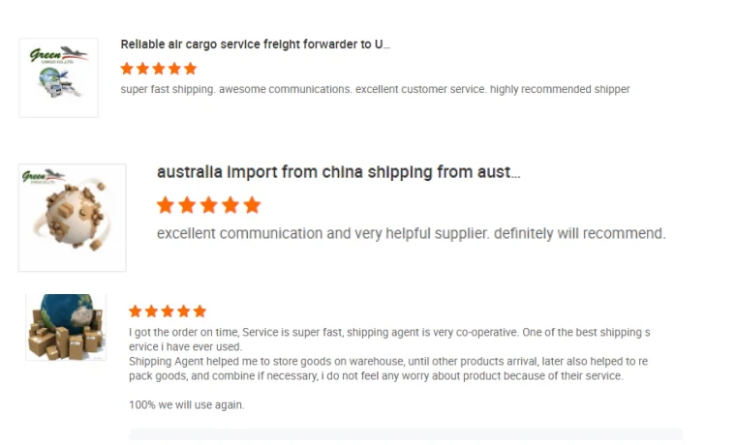Click the "Shipping Agent helped me" paragraph

pos(387,369)
